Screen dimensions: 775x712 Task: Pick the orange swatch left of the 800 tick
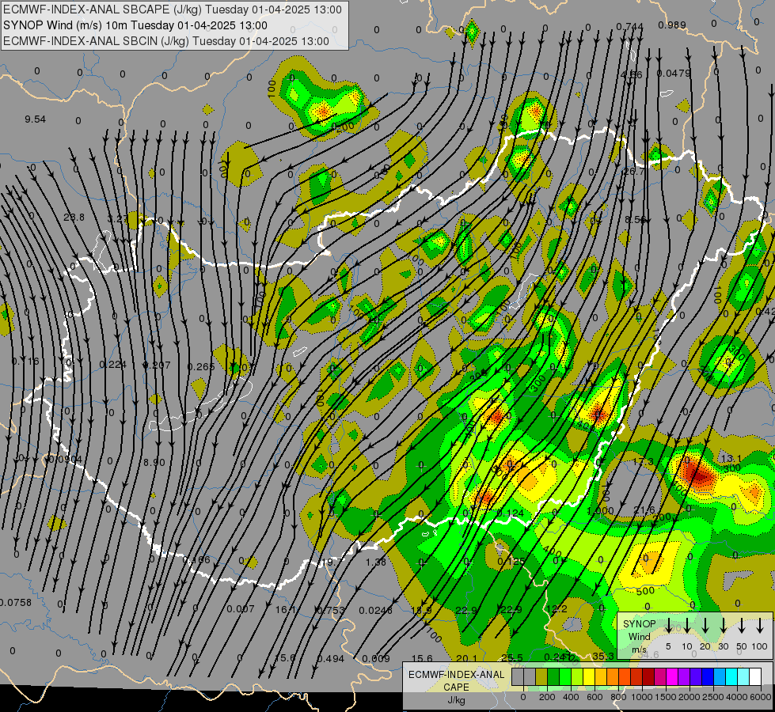613,677
